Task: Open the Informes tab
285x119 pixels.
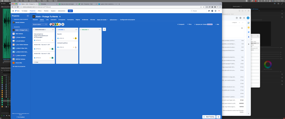Action: (92, 20)
